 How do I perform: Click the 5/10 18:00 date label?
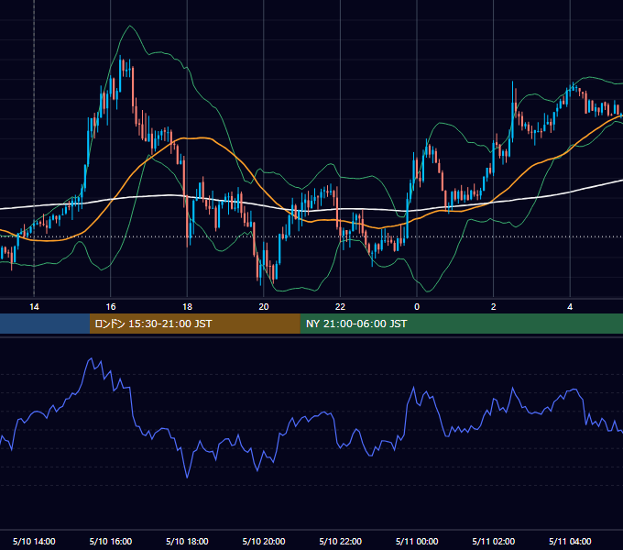[x=187, y=541]
